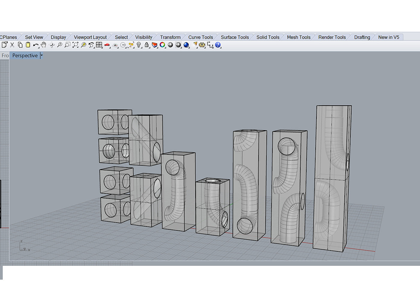Click the four-viewports layout icon
This screenshot has height=297, width=420.
99,45
